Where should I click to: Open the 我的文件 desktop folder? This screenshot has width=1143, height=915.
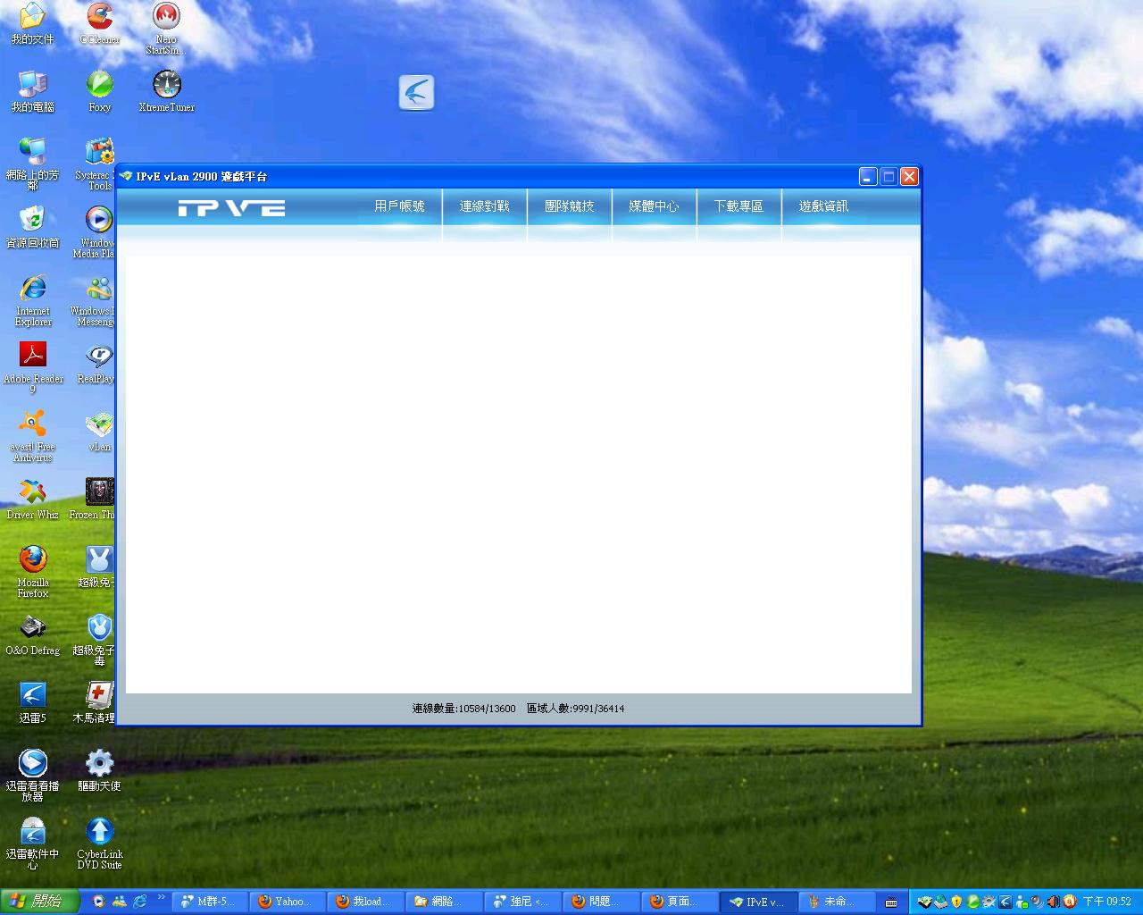(32, 24)
